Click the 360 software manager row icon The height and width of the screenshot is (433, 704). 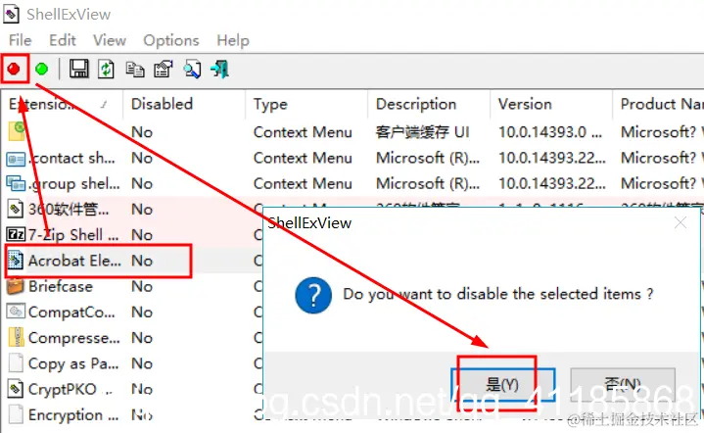point(16,210)
